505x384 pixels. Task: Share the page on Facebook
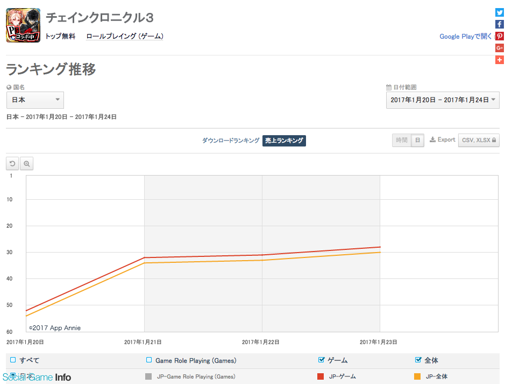click(x=499, y=24)
